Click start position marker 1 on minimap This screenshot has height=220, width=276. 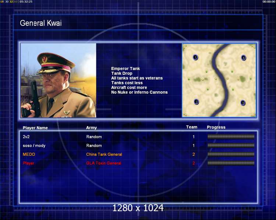click(x=195, y=57)
